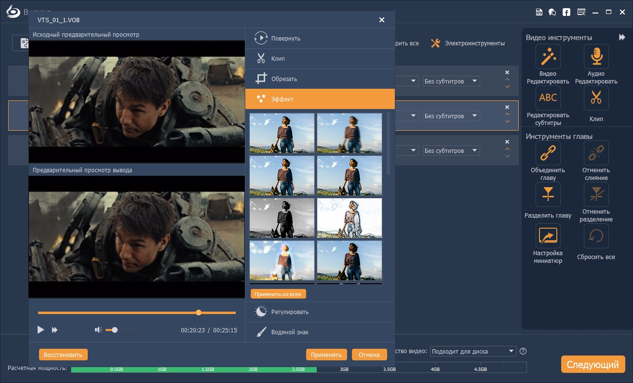This screenshot has height=383, width=633.
Task: Click Следующий button
Action: (593, 364)
